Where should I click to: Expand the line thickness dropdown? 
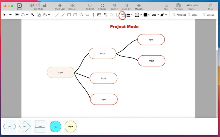132,15
